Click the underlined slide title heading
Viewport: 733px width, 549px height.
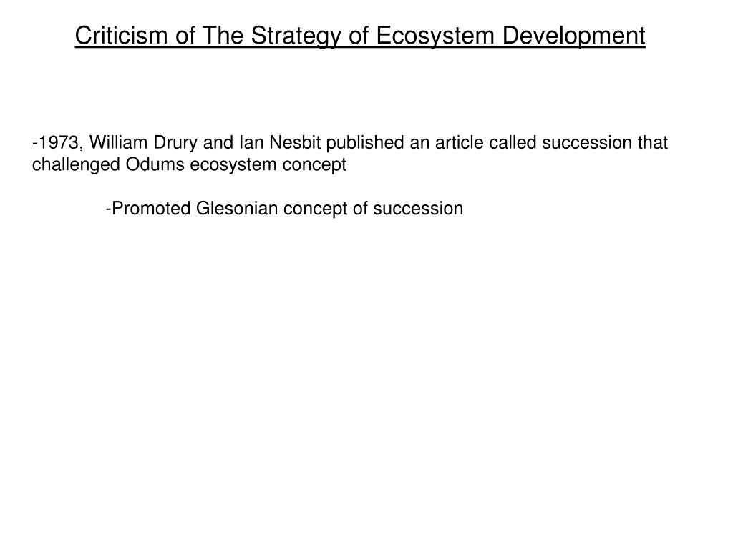360,36
